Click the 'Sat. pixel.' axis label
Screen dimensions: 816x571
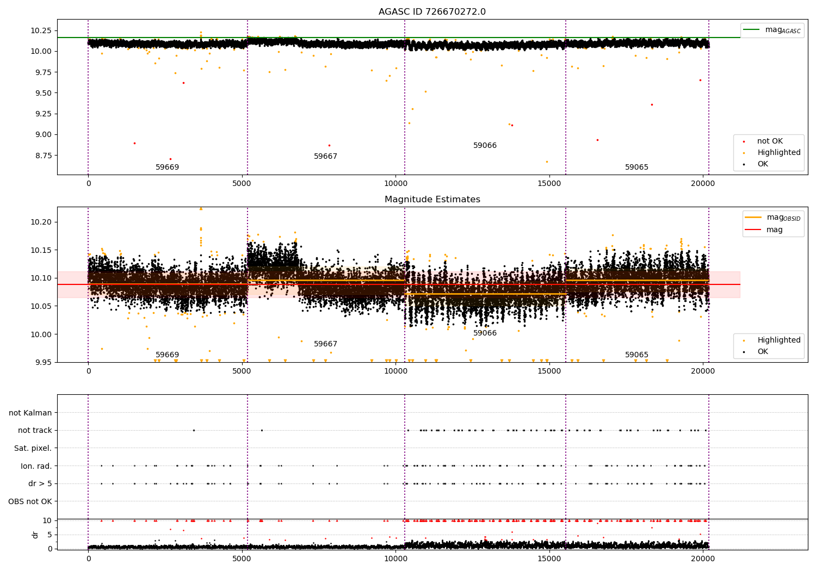33,448
